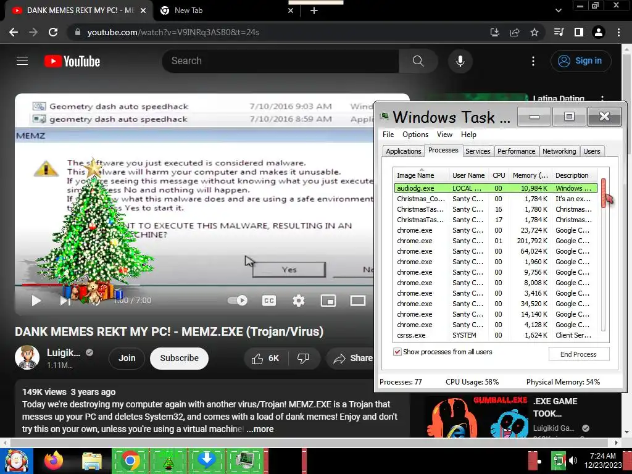Click the Chrome taskbar icon

coord(130,460)
